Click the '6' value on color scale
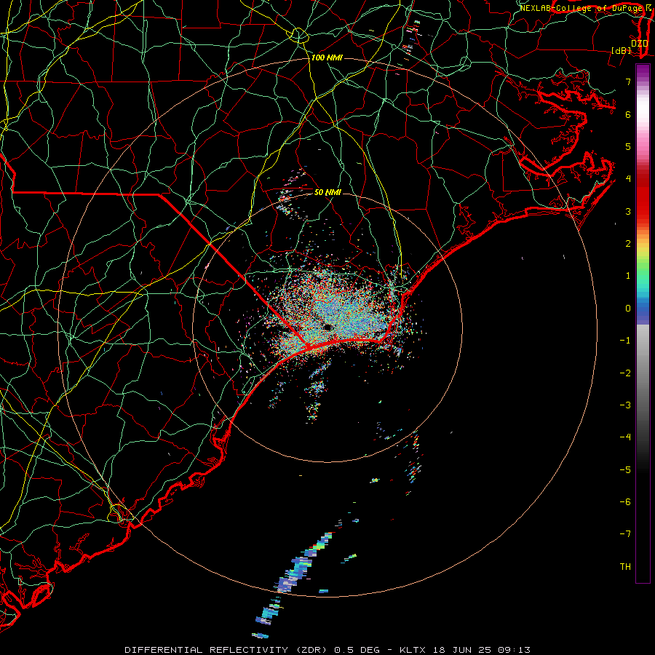Screen dimensions: 655x655 628,114
